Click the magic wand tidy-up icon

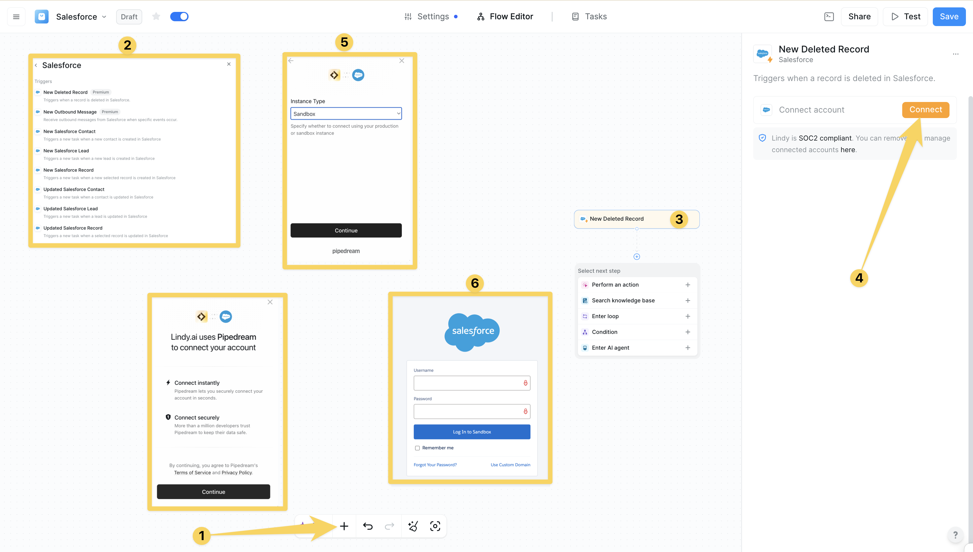point(412,526)
